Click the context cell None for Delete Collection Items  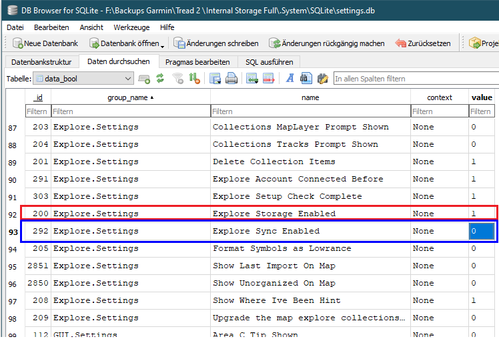tap(440, 161)
